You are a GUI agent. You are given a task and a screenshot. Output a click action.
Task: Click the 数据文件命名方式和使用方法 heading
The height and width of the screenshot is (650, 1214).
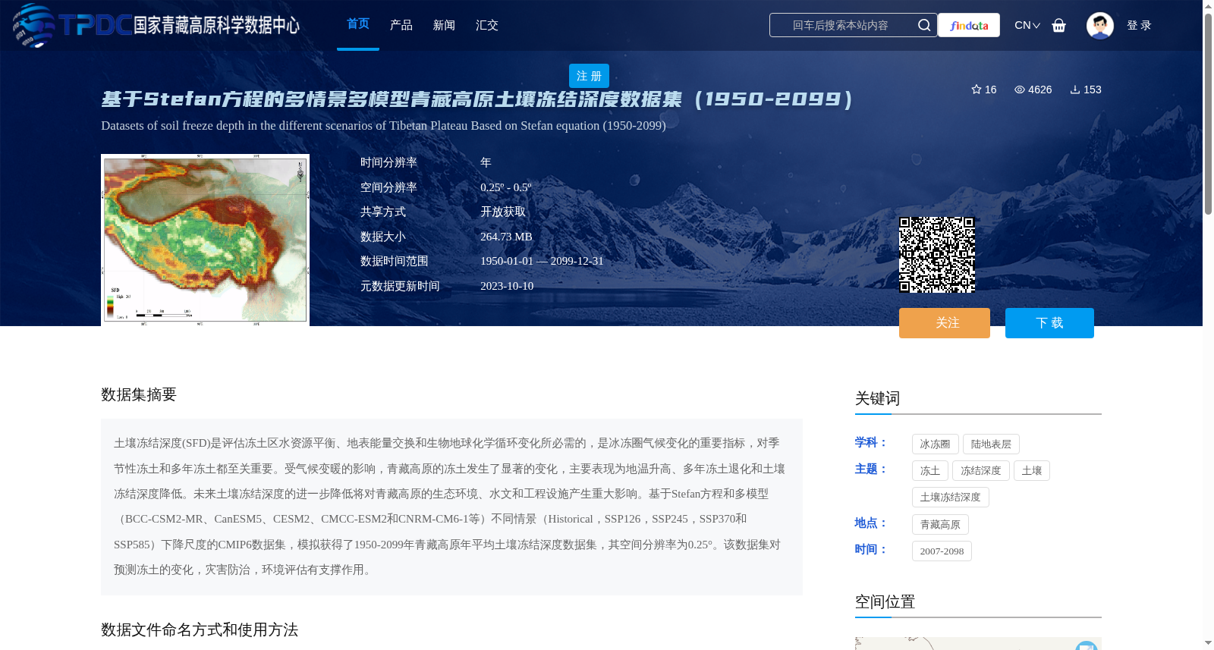[x=200, y=630]
